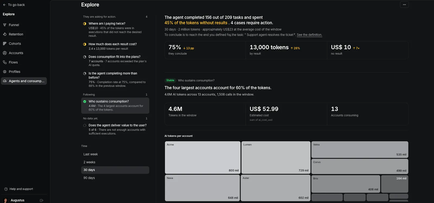This screenshot has height=203, width=434.
Task: Click the Accounts person icon
Action: point(5,53)
